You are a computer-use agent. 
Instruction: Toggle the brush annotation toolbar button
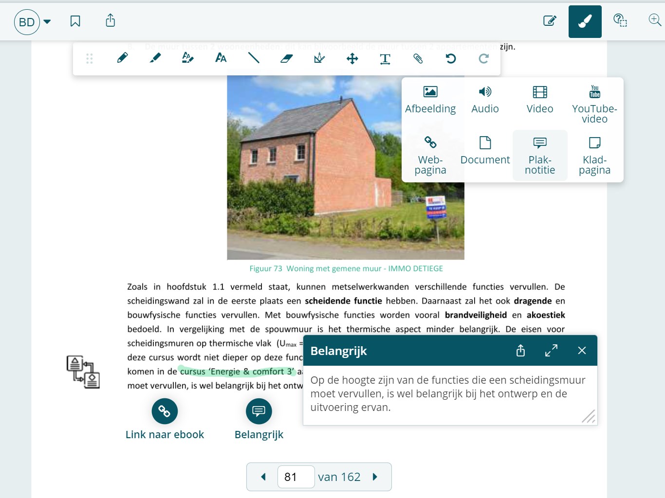pyautogui.click(x=585, y=21)
